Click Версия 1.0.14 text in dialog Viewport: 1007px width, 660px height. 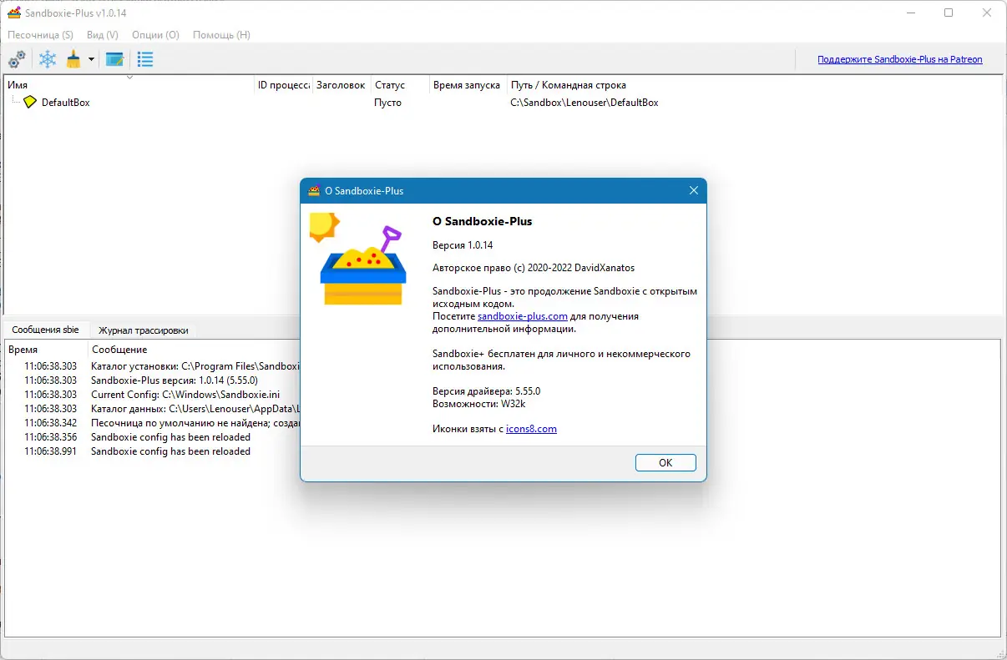pos(463,244)
